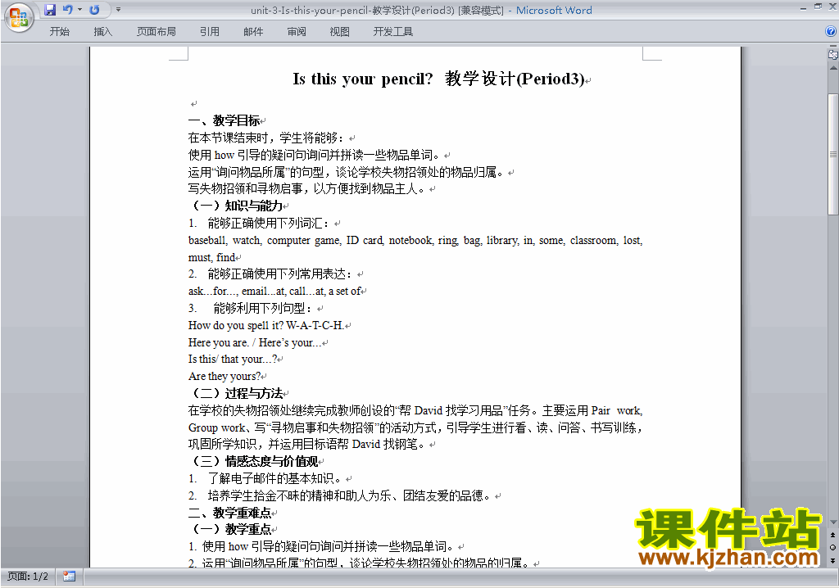Click the line 'Are they yours?'
Viewport: 839px width, 588px height.
click(x=224, y=376)
